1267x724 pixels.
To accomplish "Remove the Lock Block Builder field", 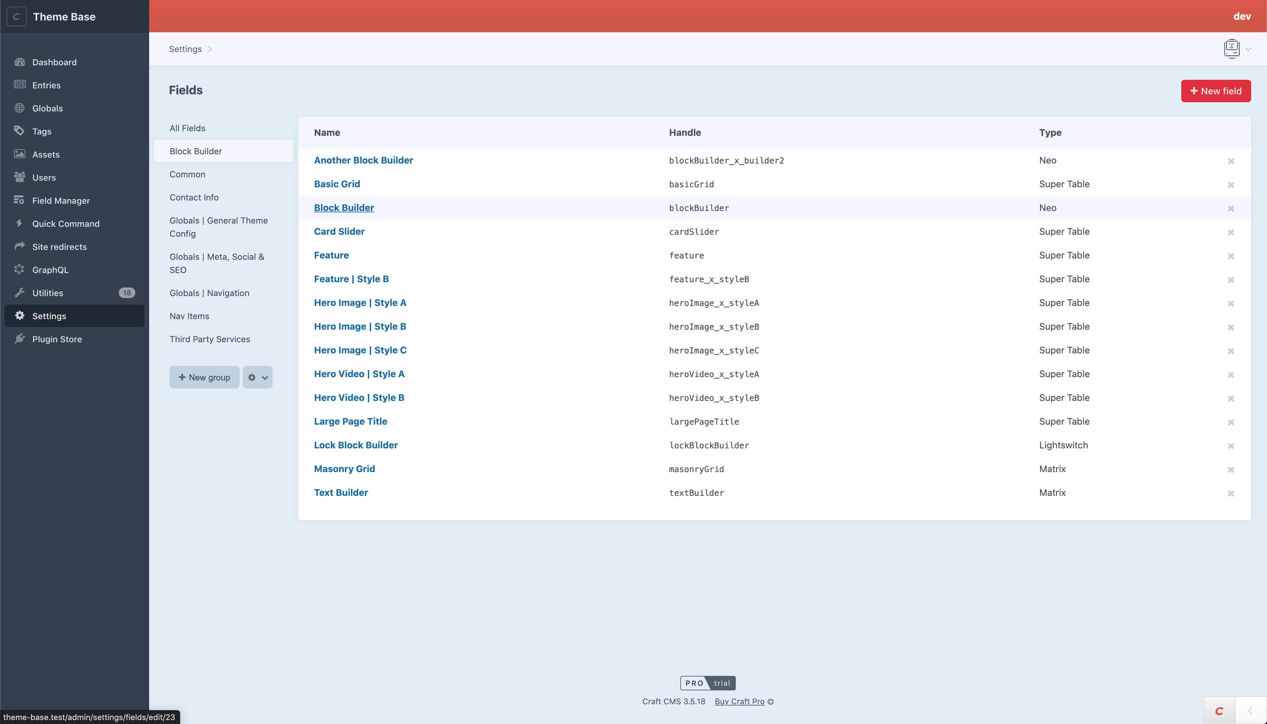I will (x=1231, y=446).
